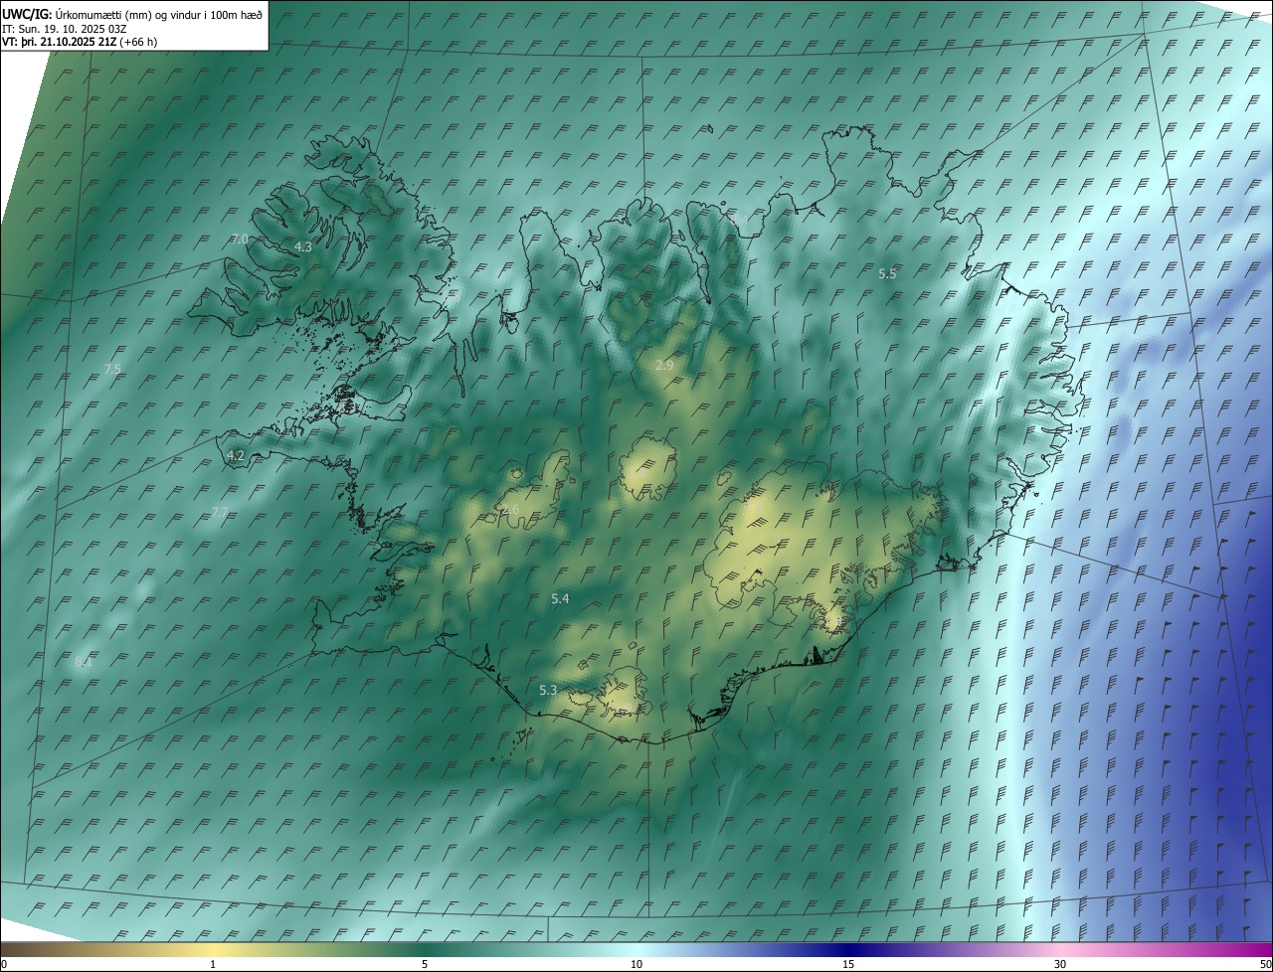Image resolution: width=1273 pixels, height=972 pixels.
Task: Click the 7.7 value label on the map
Action: pos(220,512)
